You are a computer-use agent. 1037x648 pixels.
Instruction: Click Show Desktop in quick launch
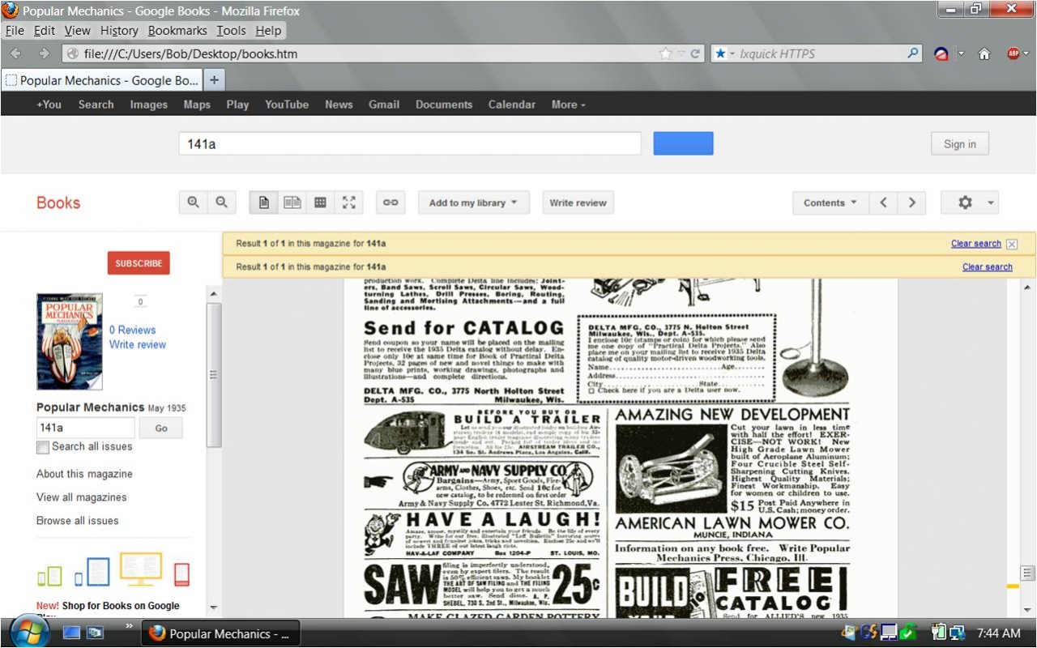pyautogui.click(x=72, y=633)
